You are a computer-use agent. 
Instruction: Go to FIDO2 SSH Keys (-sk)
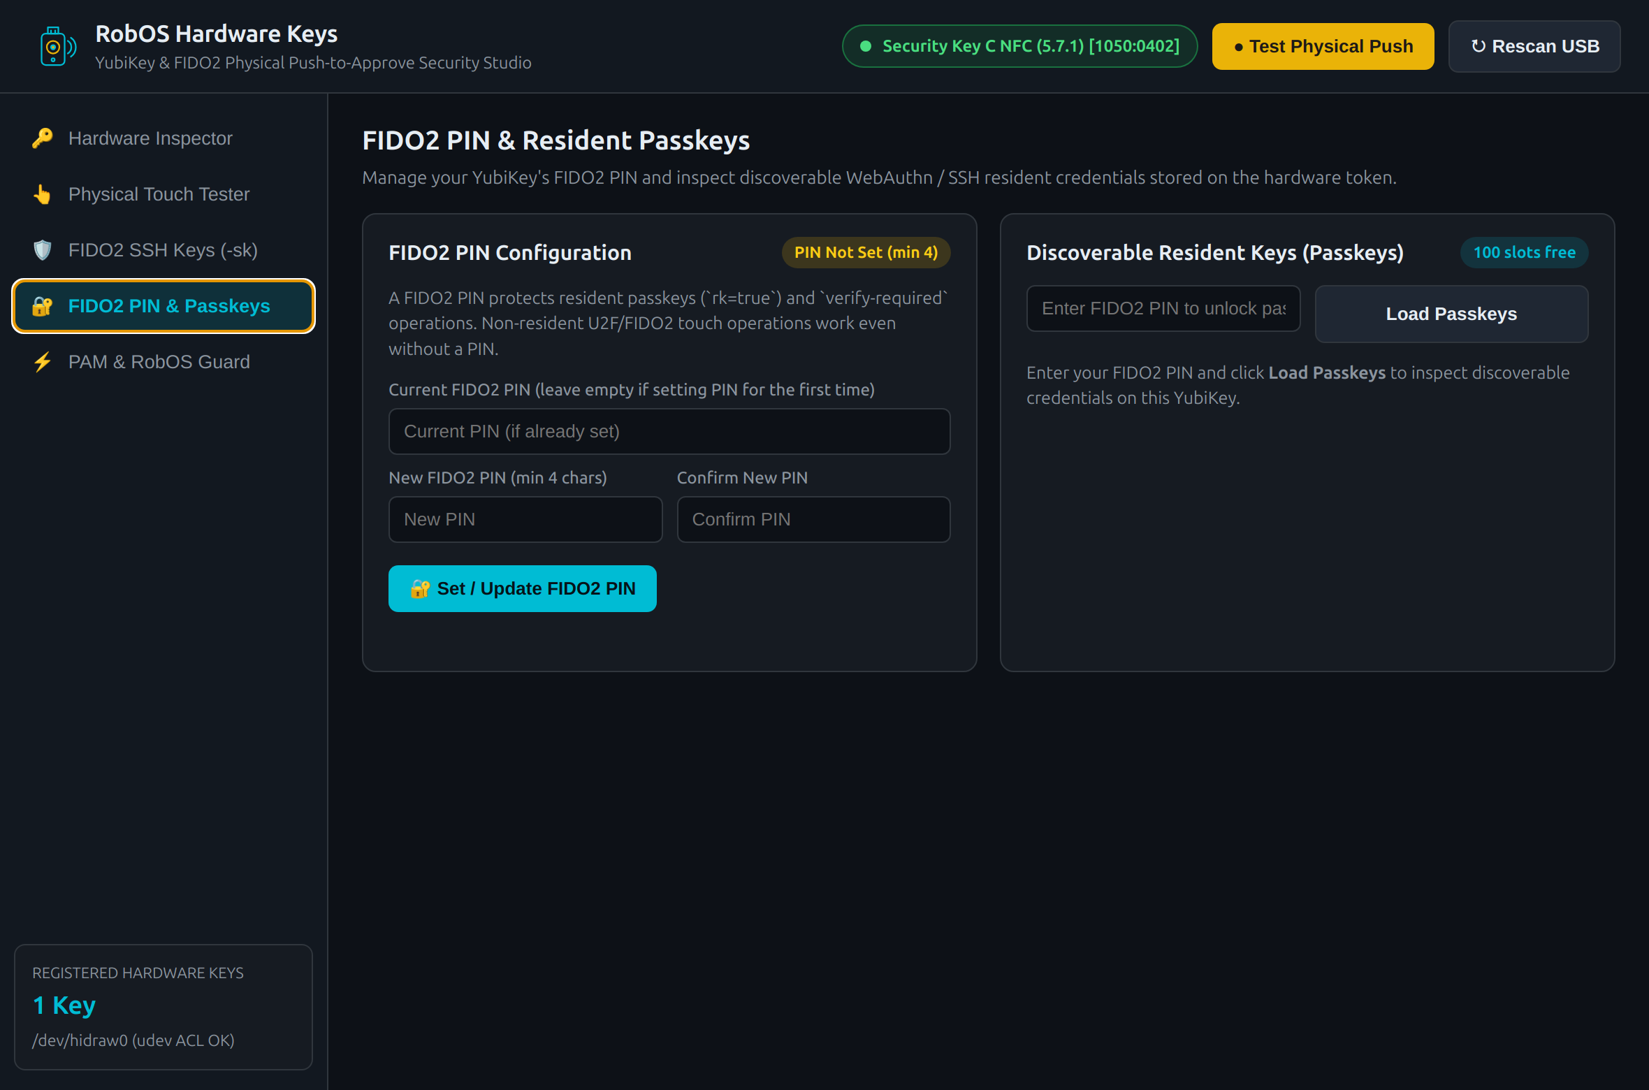pyautogui.click(x=164, y=250)
